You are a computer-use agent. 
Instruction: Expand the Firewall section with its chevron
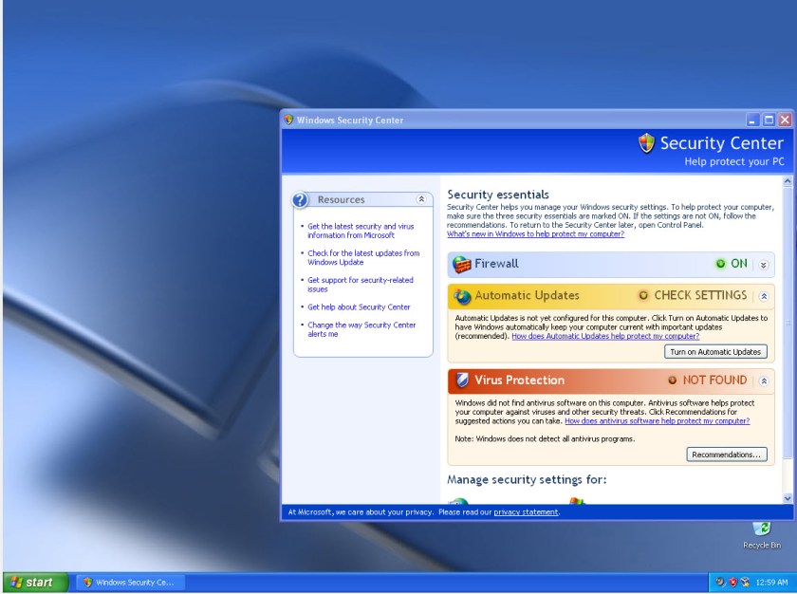764,265
